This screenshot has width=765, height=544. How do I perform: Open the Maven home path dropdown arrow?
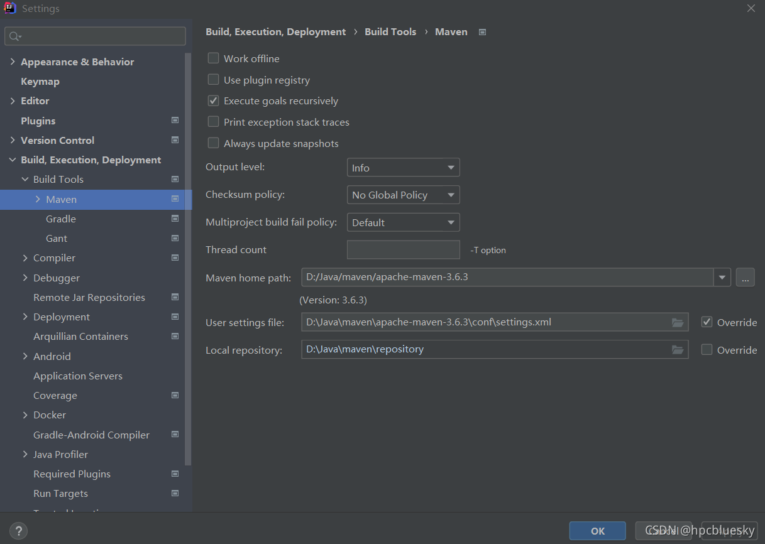[x=722, y=277]
